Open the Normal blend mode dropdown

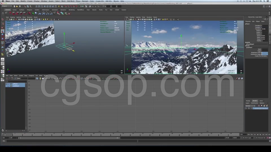(250, 106)
